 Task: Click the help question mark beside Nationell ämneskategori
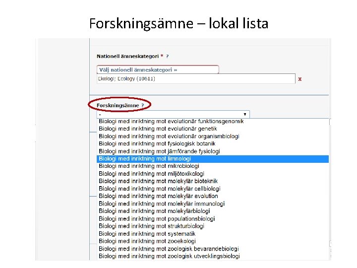[x=167, y=57]
